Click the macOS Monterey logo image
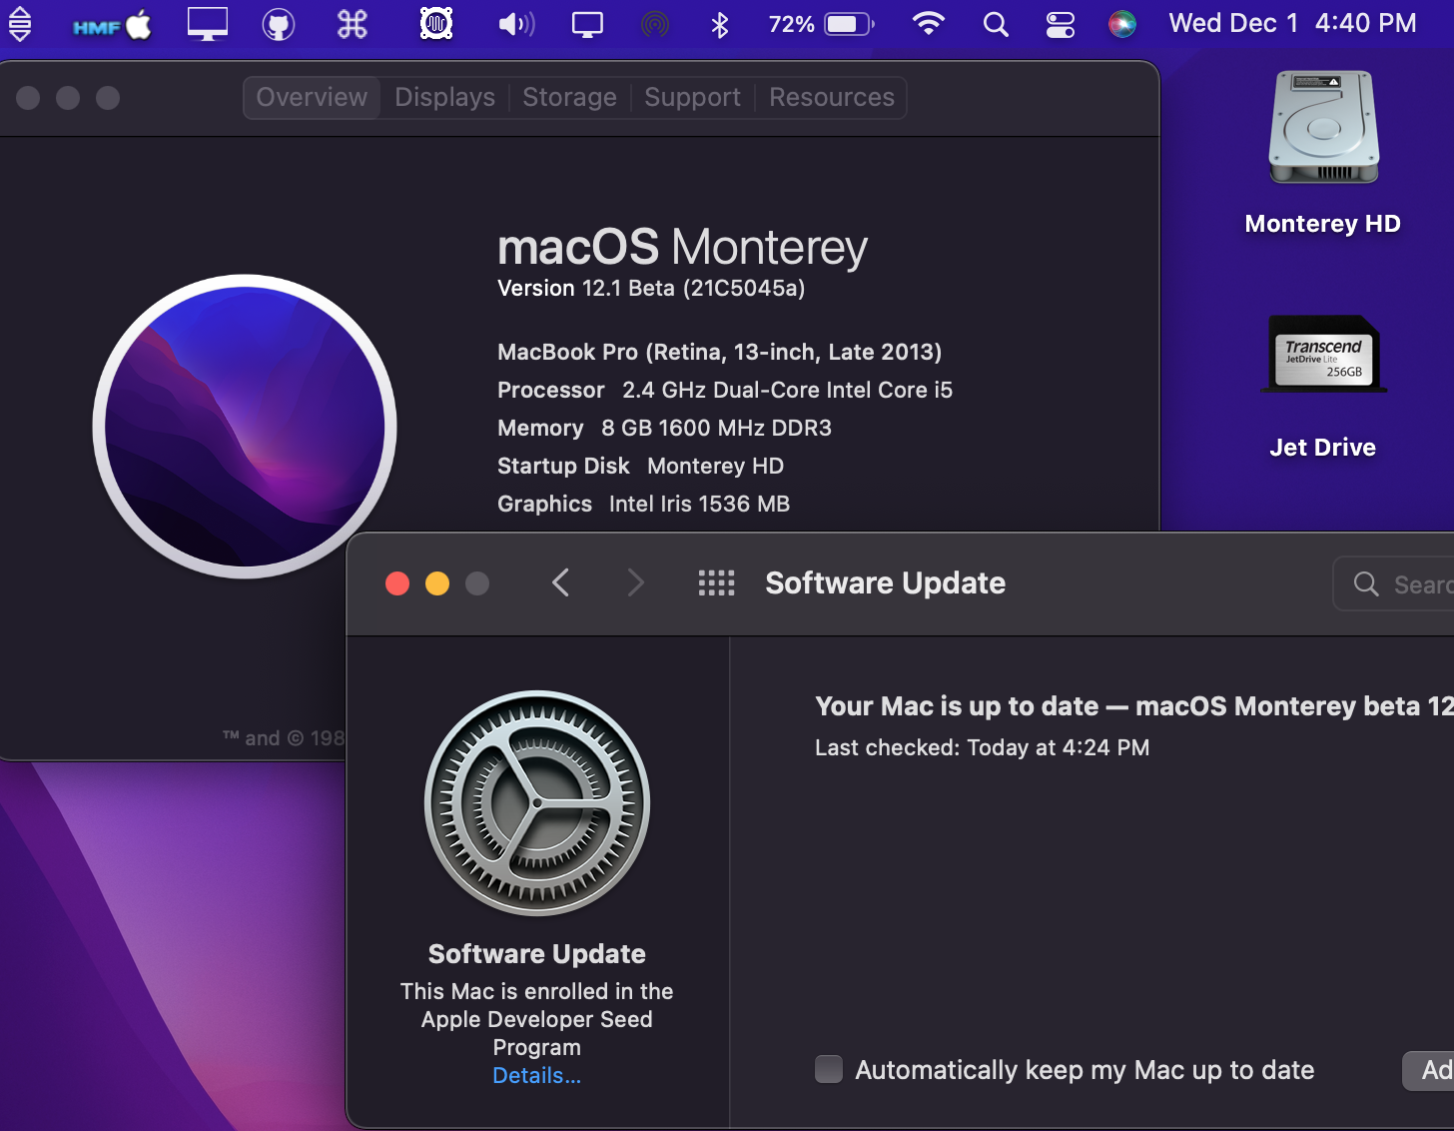Viewport: 1454px width, 1131px height. 245,427
